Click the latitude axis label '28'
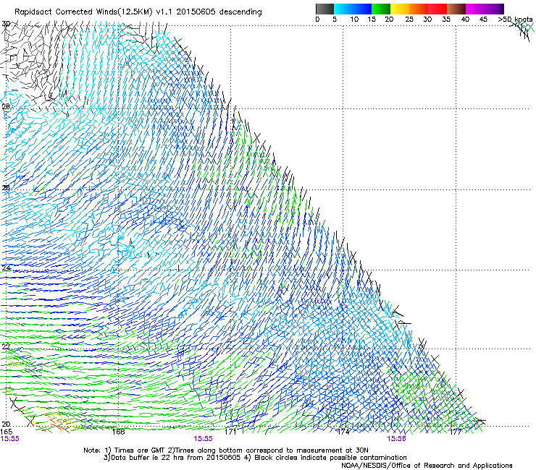Viewport: 536px width, 470px height. pos(6,106)
